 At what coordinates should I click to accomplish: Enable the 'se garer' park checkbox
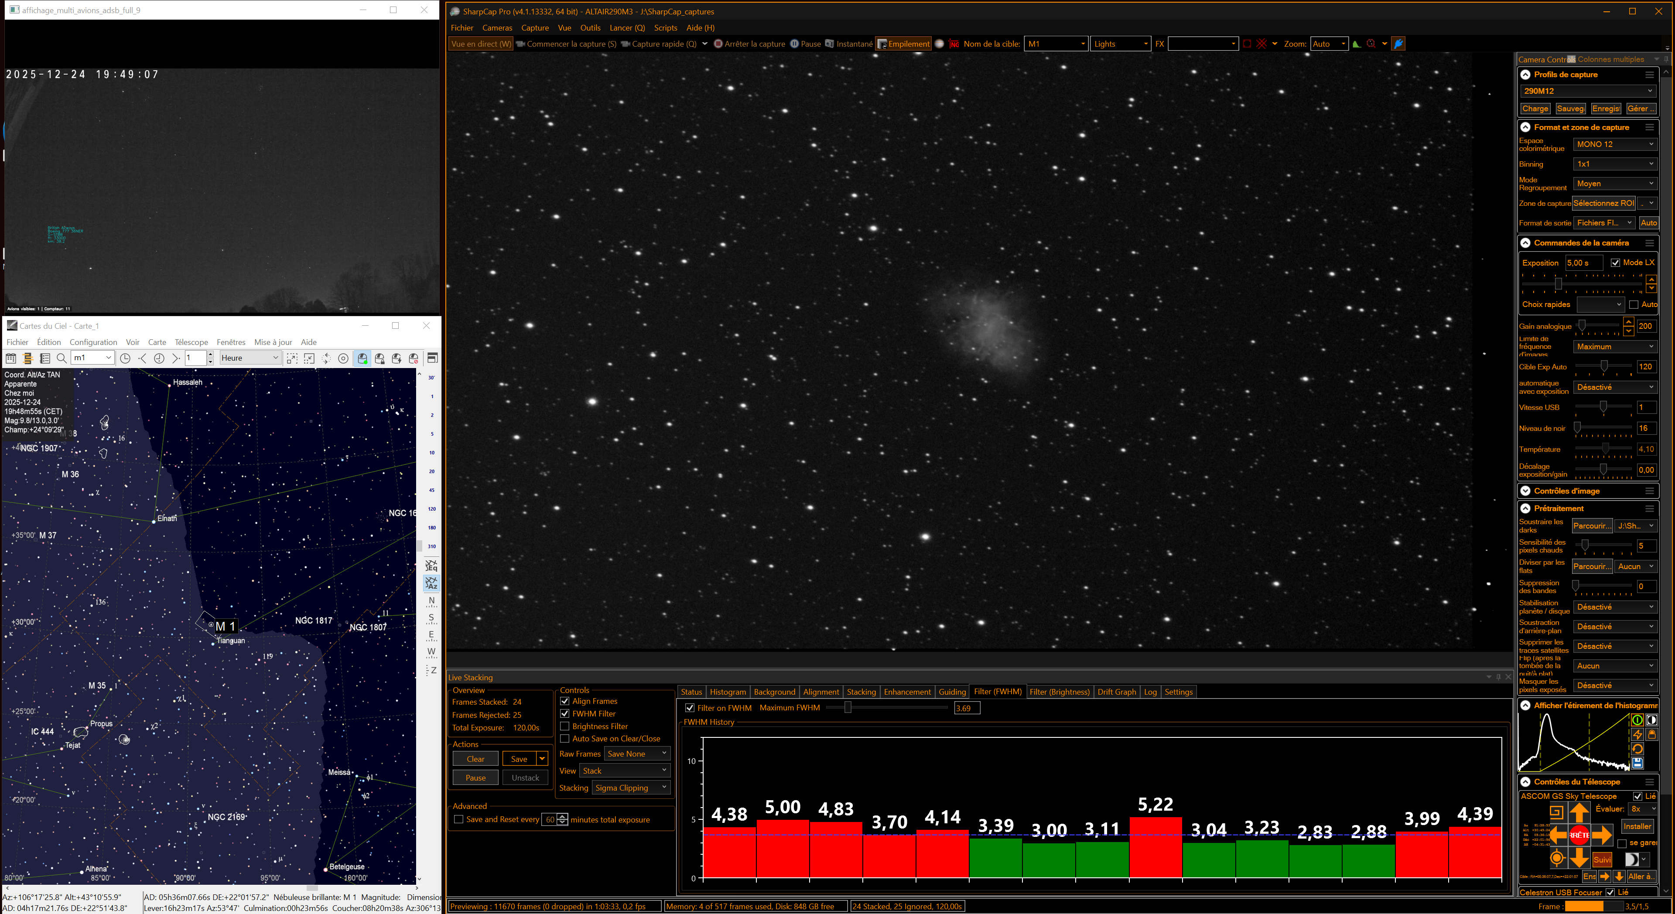tap(1622, 843)
